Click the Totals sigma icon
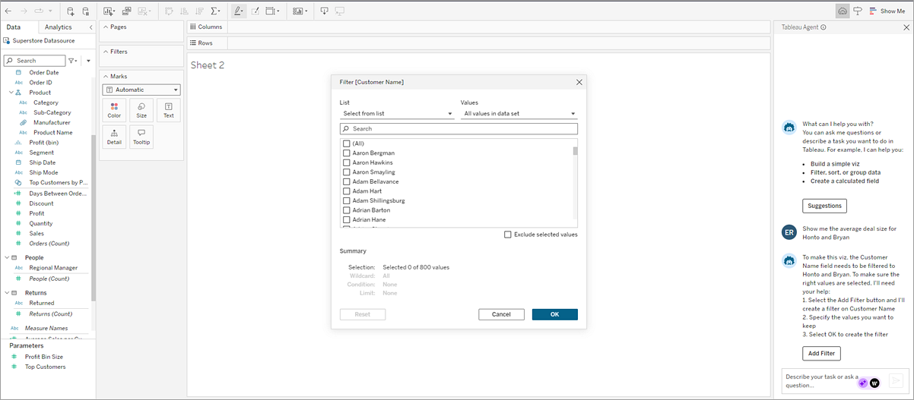This screenshot has width=914, height=400. (x=216, y=11)
